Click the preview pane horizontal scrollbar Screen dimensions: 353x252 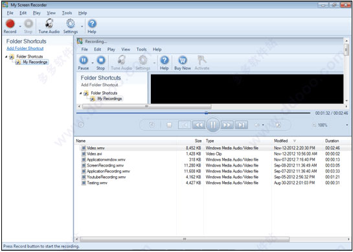(x=147, y=106)
